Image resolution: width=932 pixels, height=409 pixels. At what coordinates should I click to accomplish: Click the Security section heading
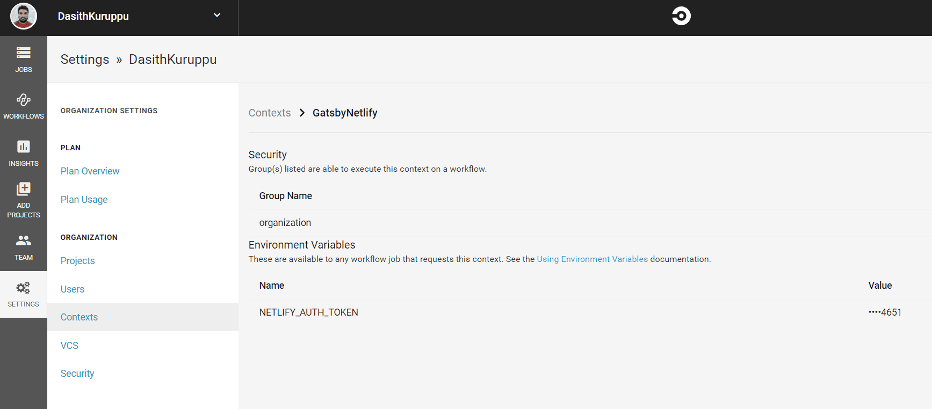(x=268, y=155)
